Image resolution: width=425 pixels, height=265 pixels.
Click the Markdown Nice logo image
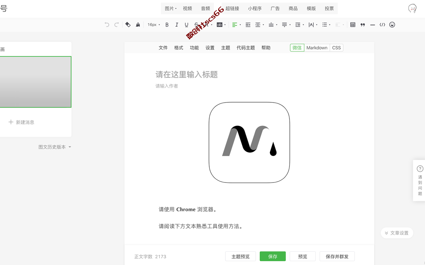[x=249, y=142]
